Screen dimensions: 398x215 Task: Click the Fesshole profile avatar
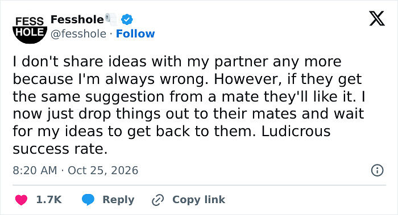pos(30,29)
